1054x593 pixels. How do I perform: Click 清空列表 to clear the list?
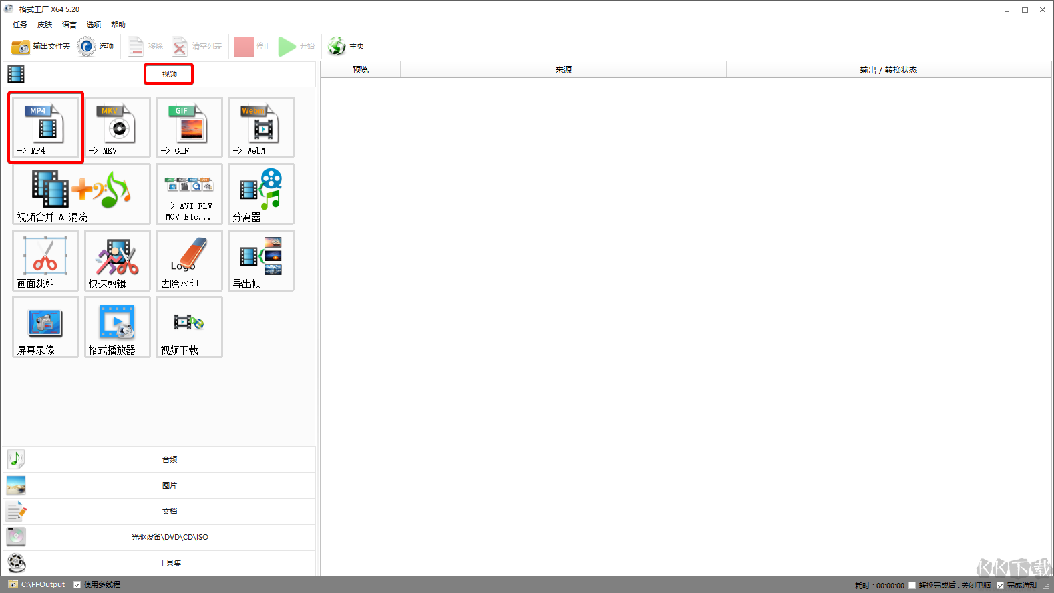click(197, 47)
